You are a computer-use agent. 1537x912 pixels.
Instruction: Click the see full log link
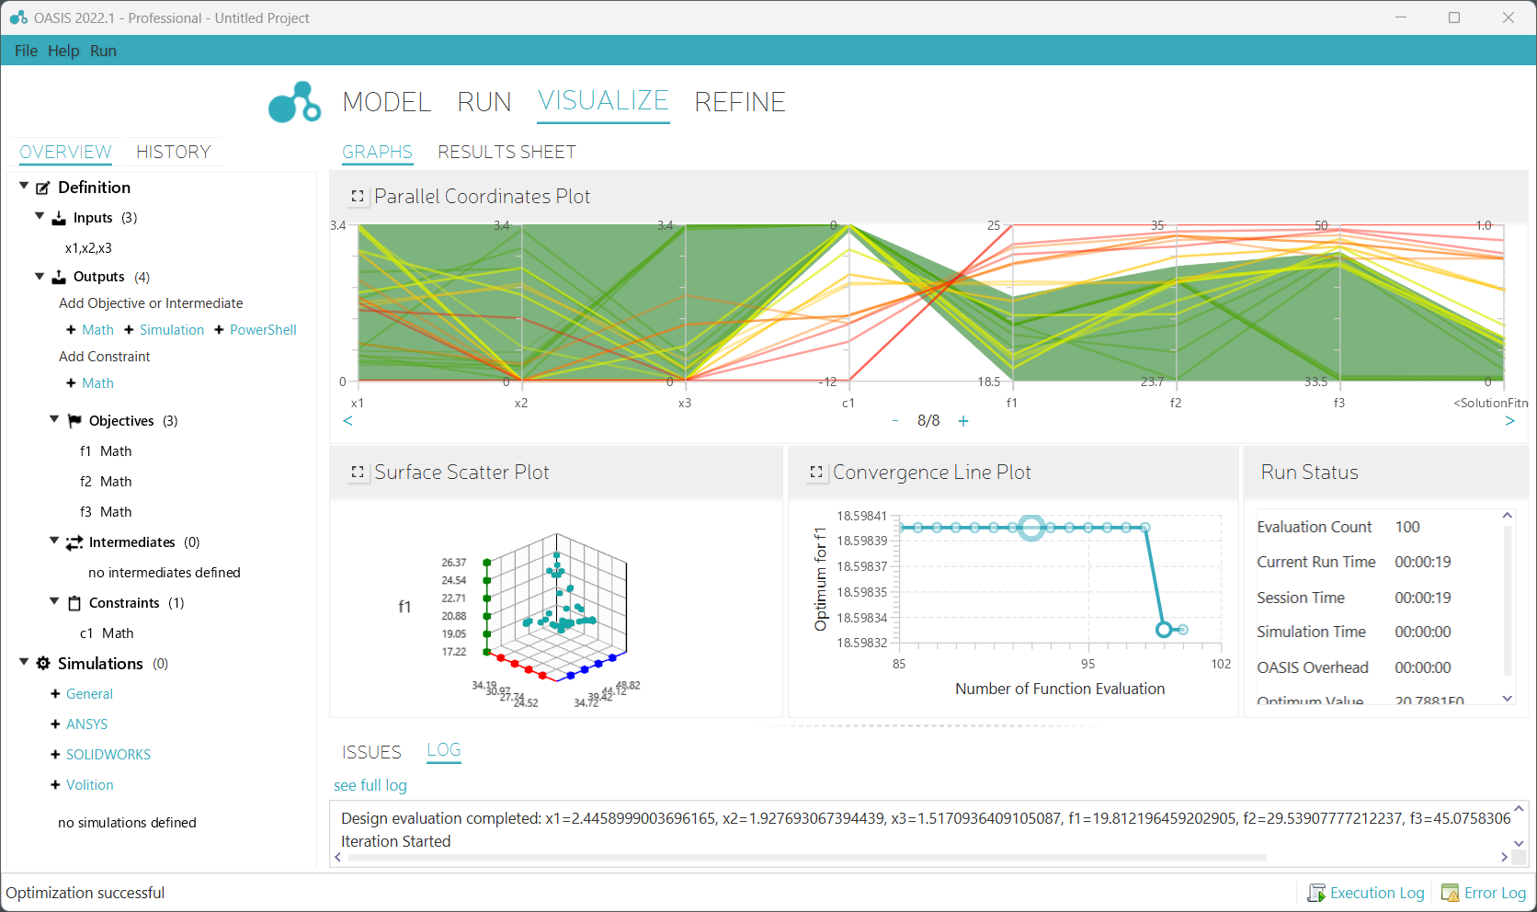point(370,785)
